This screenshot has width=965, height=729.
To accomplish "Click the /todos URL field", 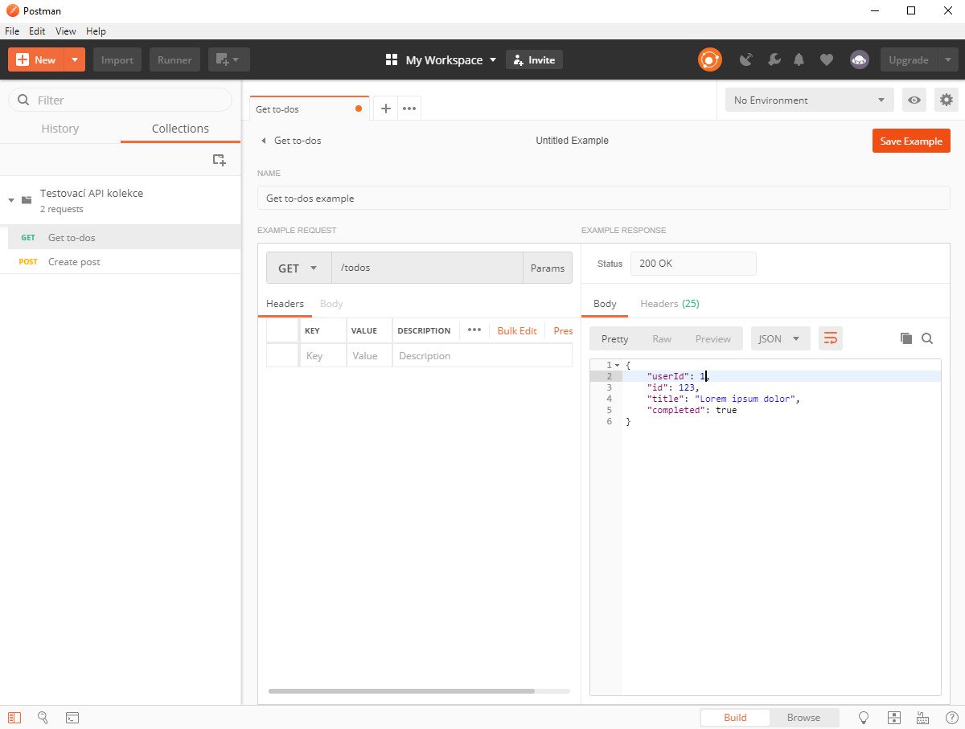I will (427, 268).
